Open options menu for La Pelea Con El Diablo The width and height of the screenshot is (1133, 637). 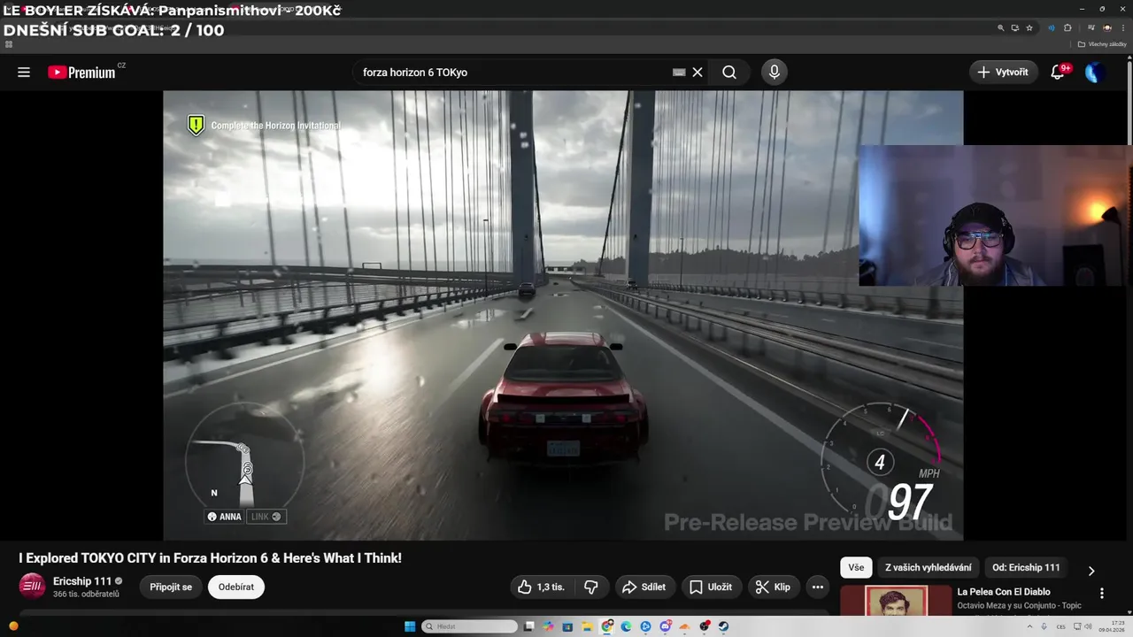(1102, 594)
